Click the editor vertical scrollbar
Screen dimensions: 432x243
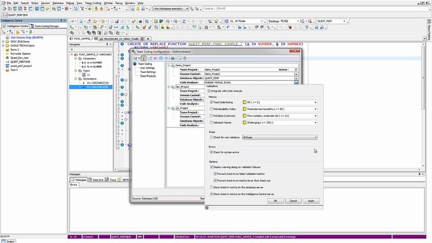click(x=423, y=105)
